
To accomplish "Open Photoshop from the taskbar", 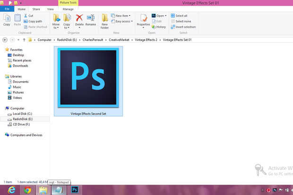I will coord(75,190).
